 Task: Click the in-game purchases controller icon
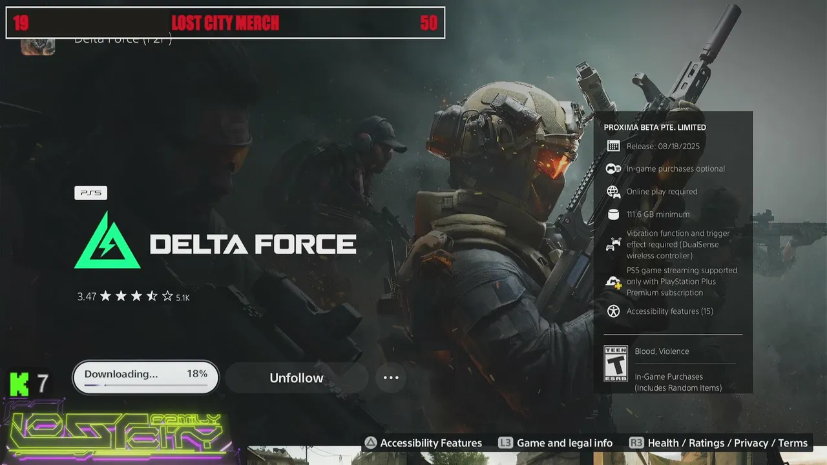click(613, 169)
